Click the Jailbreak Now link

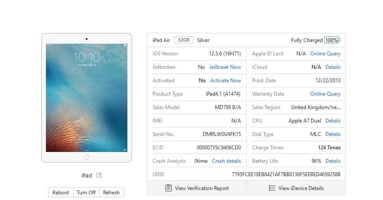point(225,67)
